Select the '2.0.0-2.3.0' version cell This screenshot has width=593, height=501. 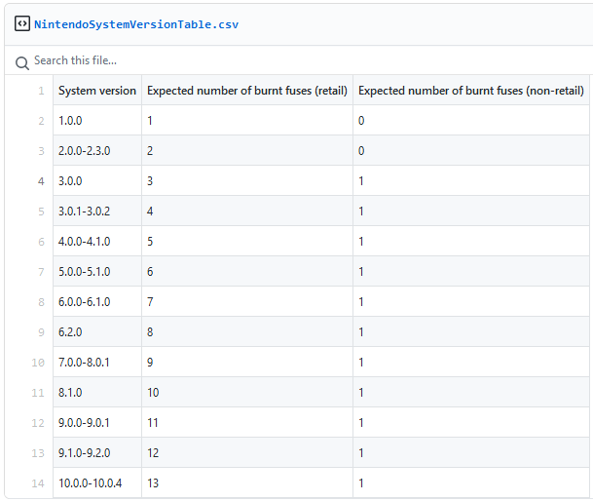point(97,151)
